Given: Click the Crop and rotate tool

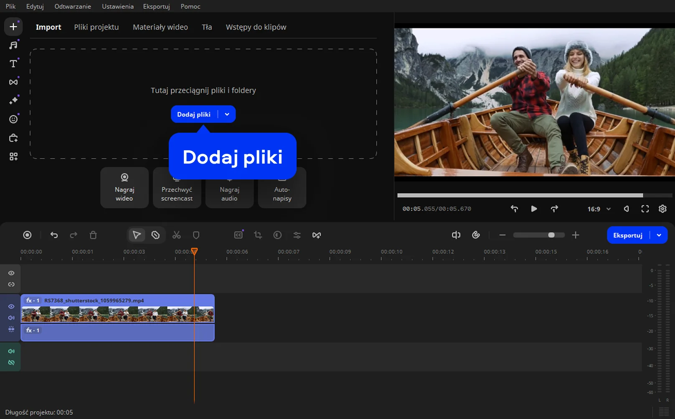Looking at the screenshot, I should (x=258, y=235).
